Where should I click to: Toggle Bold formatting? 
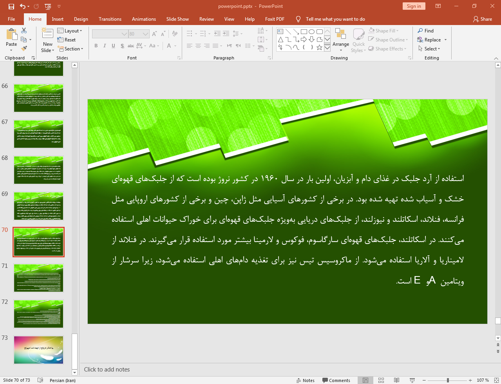pyautogui.click(x=96, y=46)
